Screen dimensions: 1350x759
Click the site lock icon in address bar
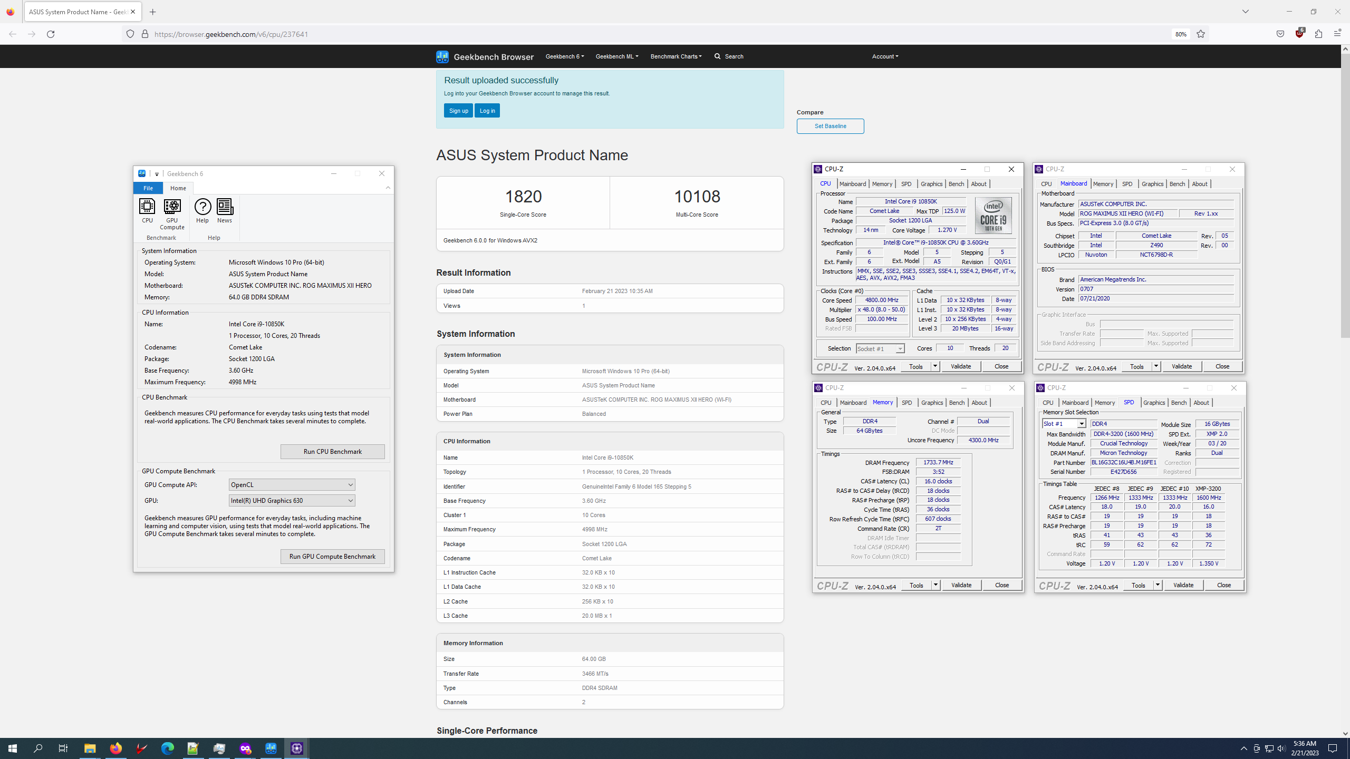pos(144,34)
